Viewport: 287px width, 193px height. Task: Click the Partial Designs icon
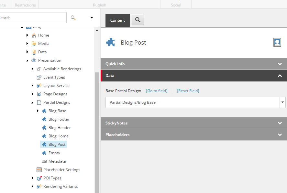coord(39,102)
